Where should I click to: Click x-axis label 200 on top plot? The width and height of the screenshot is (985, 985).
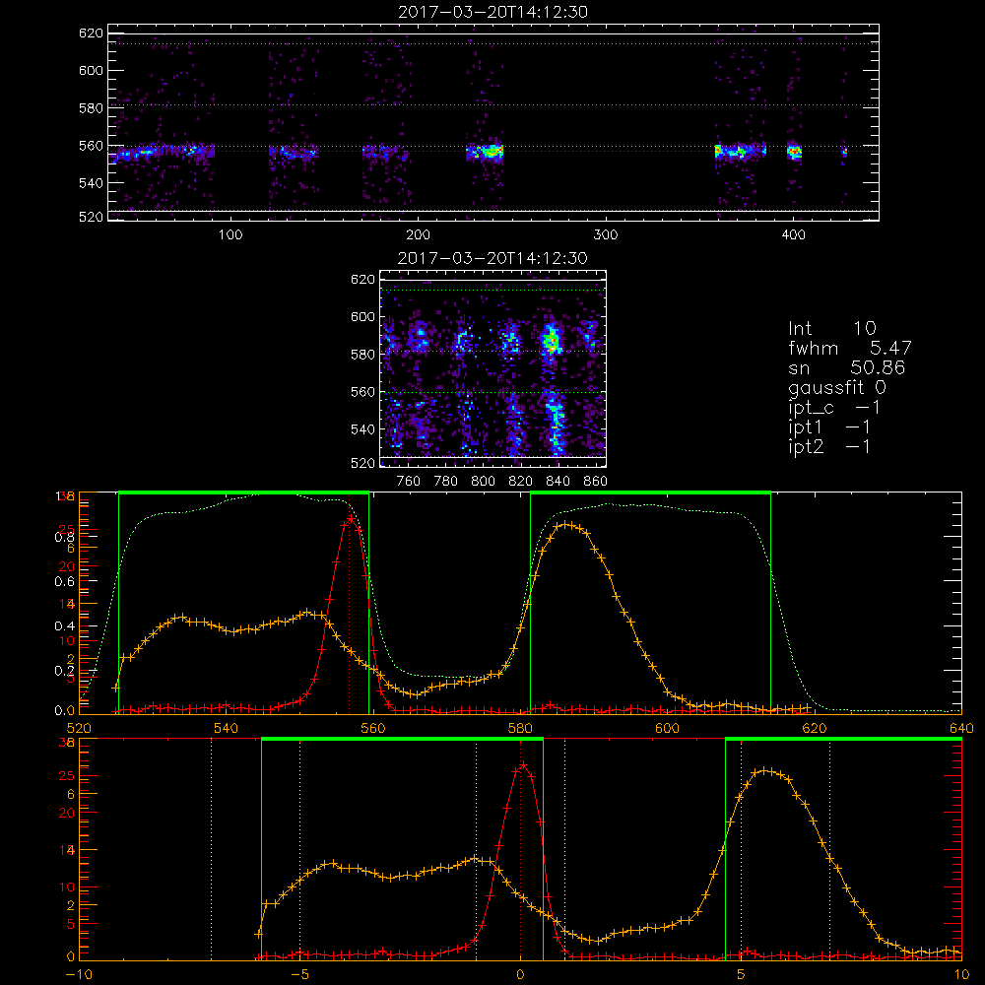(418, 235)
